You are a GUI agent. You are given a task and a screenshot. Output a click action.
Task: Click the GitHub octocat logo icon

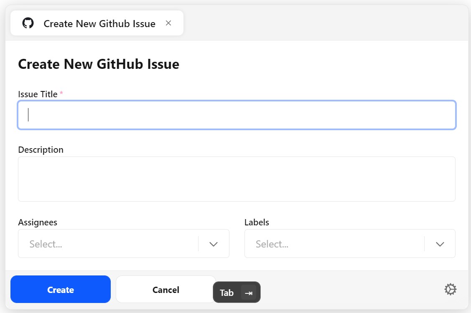tap(28, 23)
